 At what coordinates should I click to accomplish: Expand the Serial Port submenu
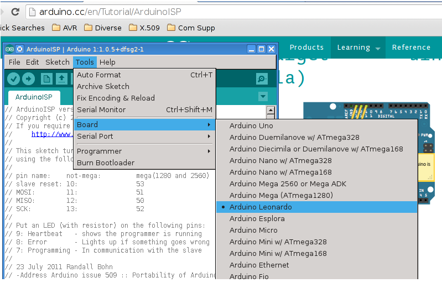pyautogui.click(x=144, y=136)
